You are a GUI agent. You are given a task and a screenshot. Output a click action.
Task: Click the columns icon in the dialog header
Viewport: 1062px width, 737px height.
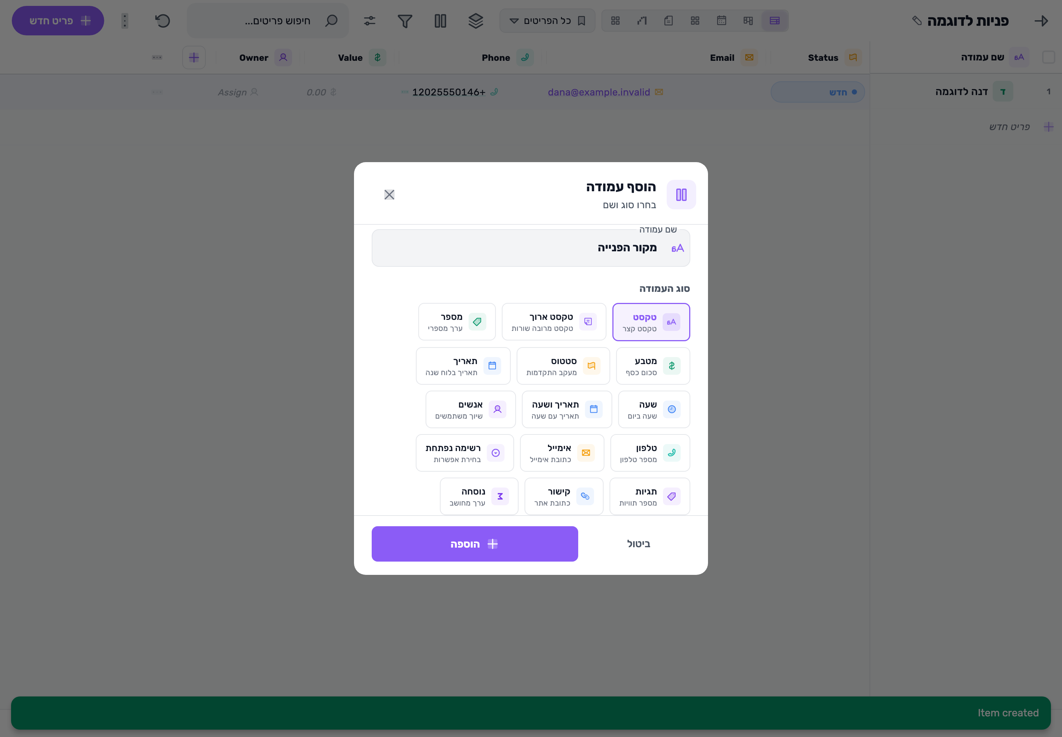pos(681,195)
